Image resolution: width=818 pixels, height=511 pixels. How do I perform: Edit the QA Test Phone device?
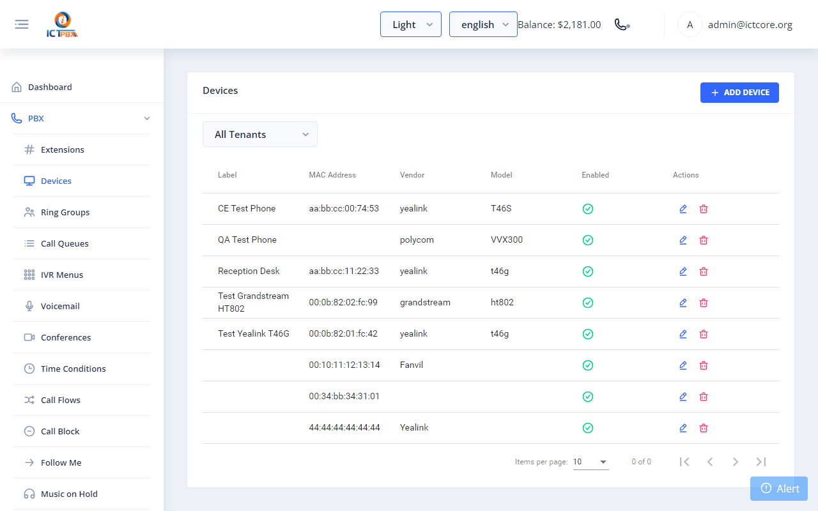[x=683, y=240]
